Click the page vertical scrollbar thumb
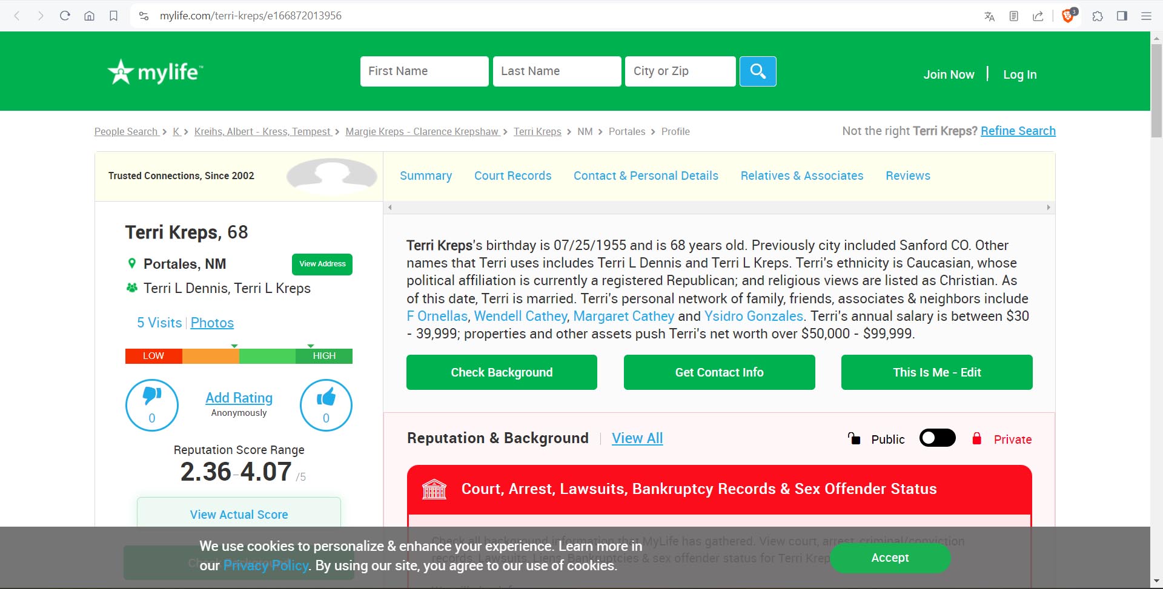Screen dimensions: 1163x589 pyautogui.click(x=1156, y=91)
